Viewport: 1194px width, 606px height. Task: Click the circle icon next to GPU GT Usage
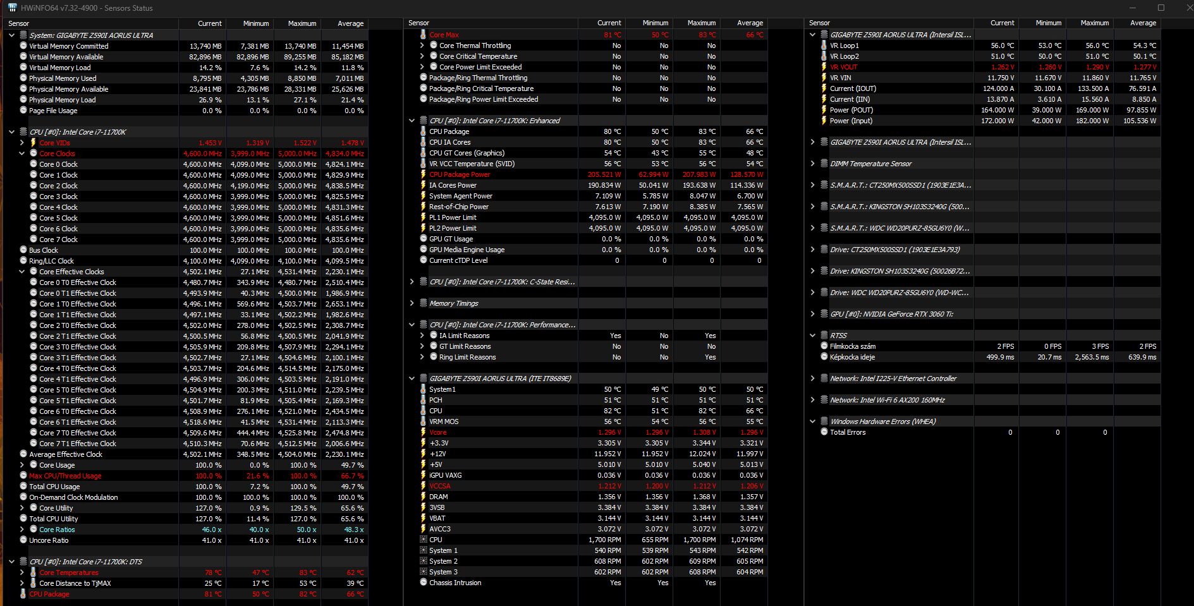[x=423, y=239]
